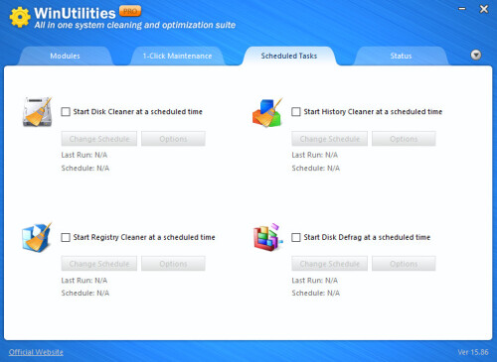
Task: Click the PRO badge
Action: coord(130,11)
